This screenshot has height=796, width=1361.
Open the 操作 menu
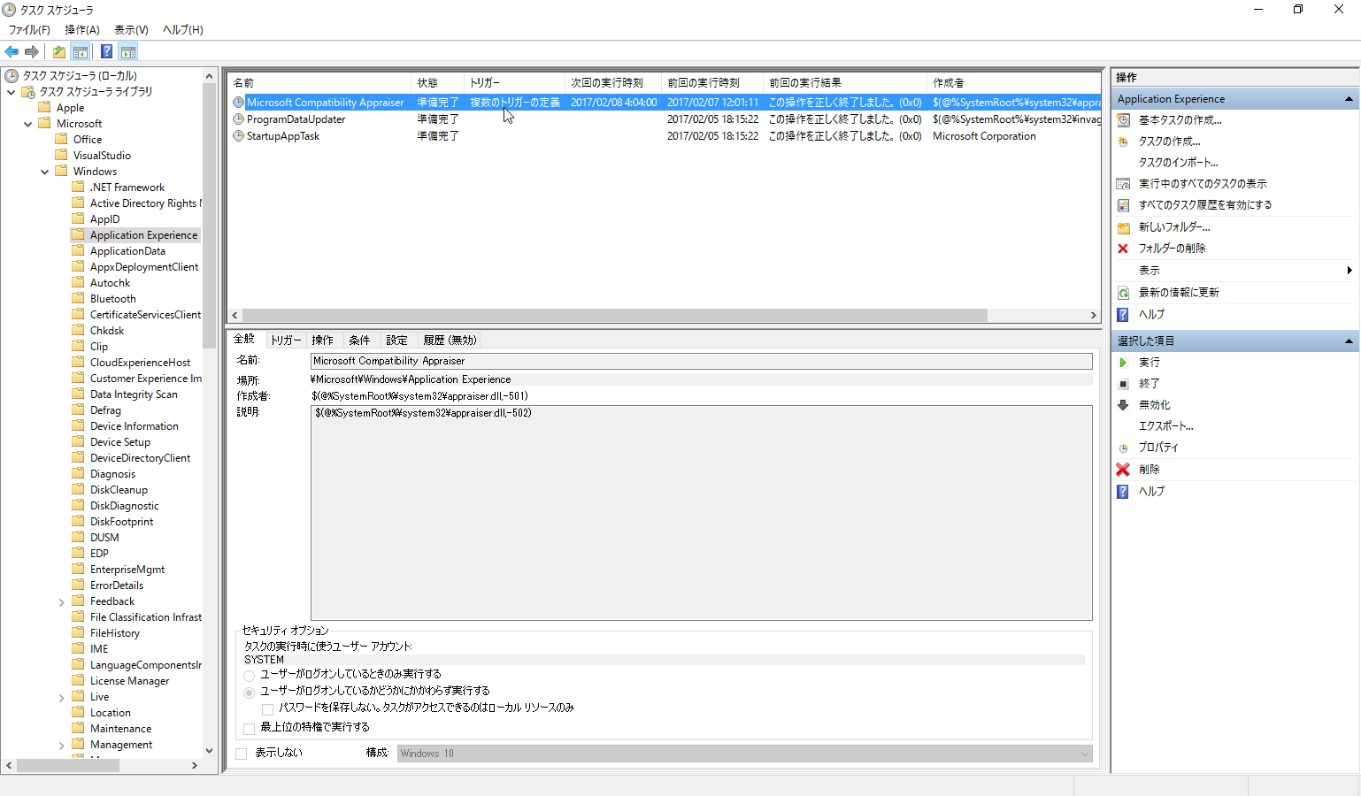click(x=81, y=29)
